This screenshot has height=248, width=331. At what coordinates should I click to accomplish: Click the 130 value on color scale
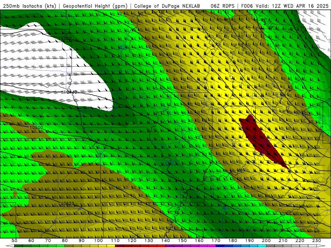tap(149, 241)
